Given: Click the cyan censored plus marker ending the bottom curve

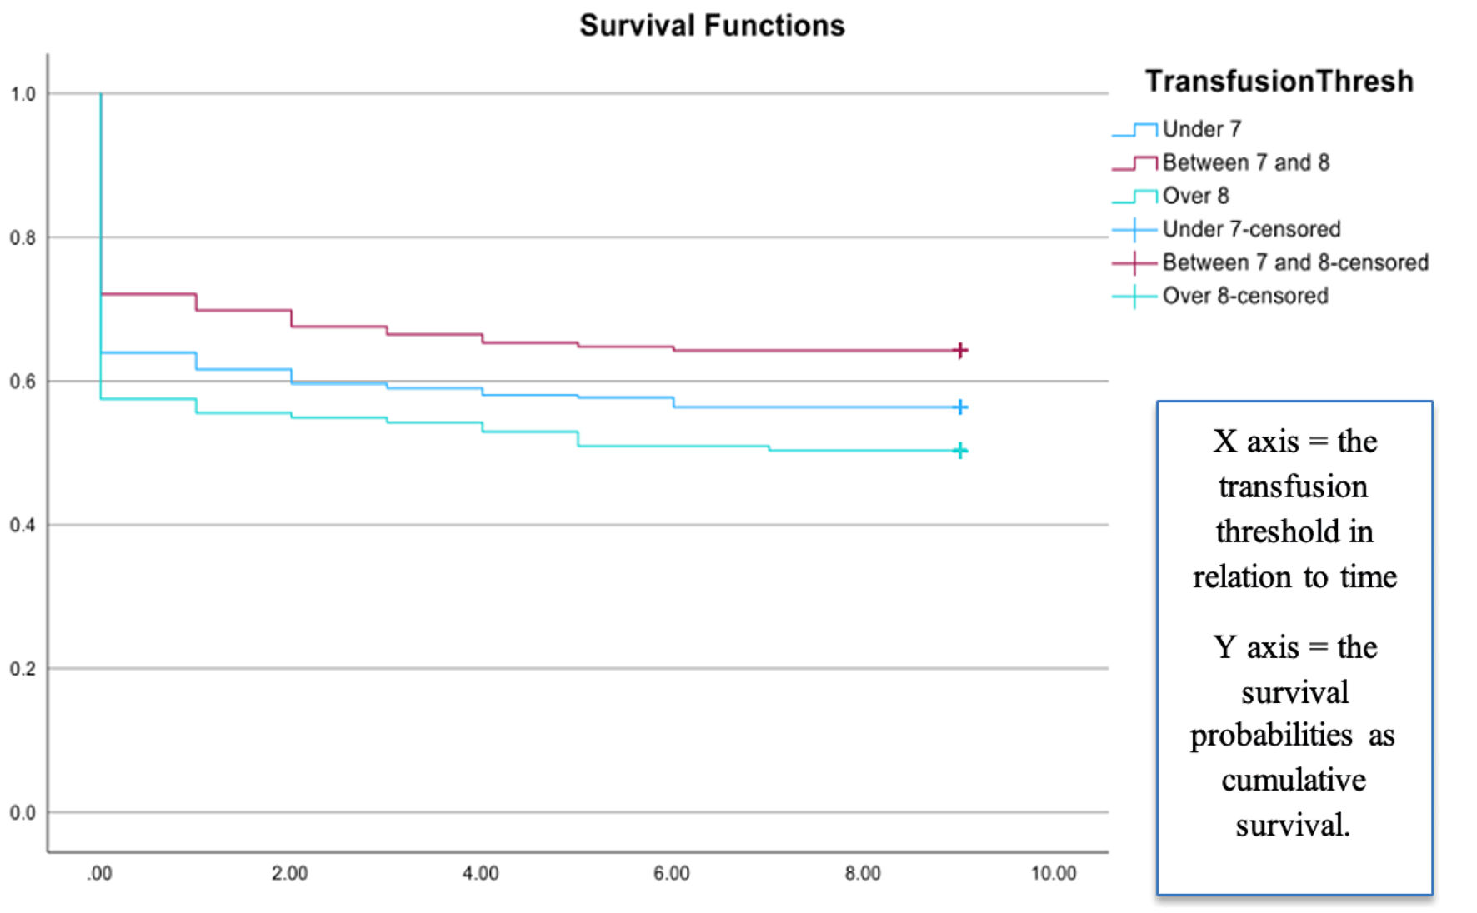Looking at the screenshot, I should [x=960, y=451].
